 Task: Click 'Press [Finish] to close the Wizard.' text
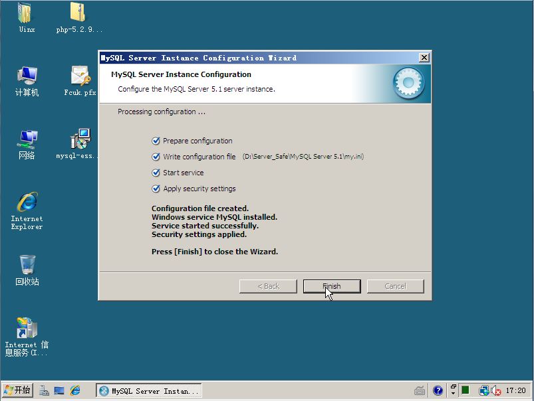(x=215, y=252)
